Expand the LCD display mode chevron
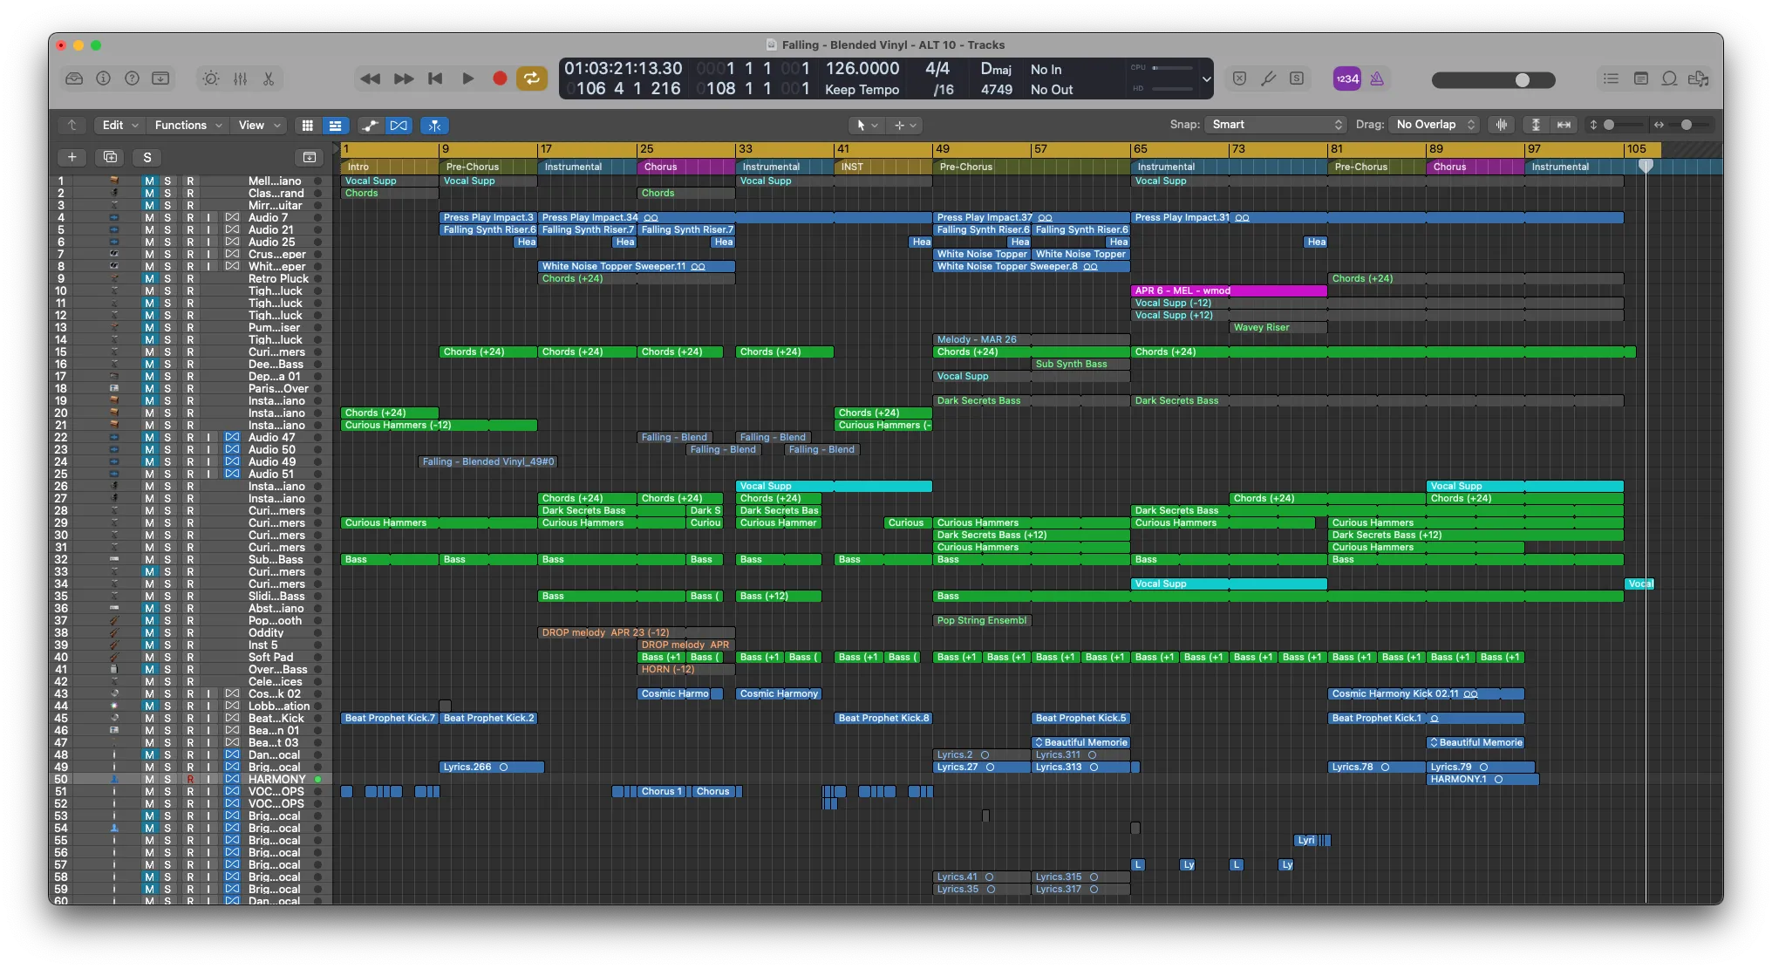The image size is (1772, 969). (1206, 78)
